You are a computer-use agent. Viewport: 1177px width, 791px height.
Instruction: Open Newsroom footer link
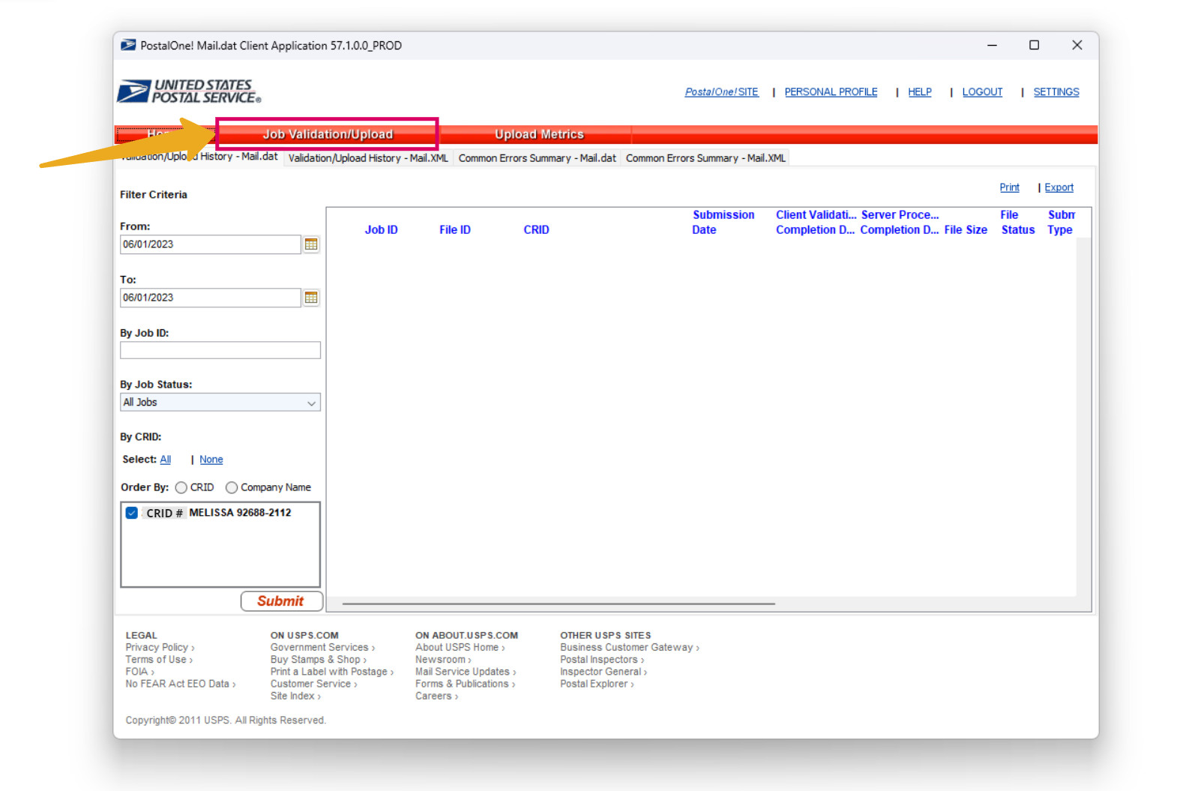click(x=443, y=660)
